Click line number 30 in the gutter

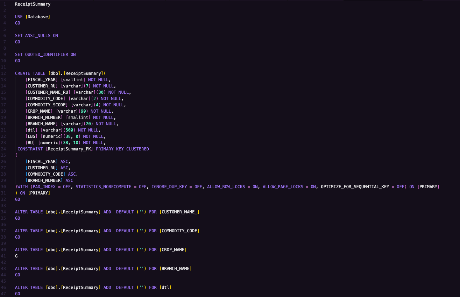4,187
